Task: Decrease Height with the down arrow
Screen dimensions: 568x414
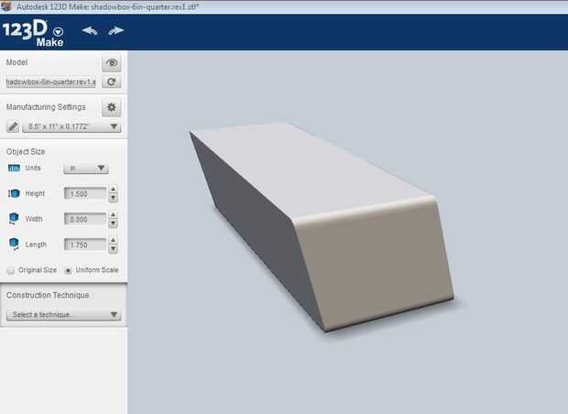Action: click(113, 198)
